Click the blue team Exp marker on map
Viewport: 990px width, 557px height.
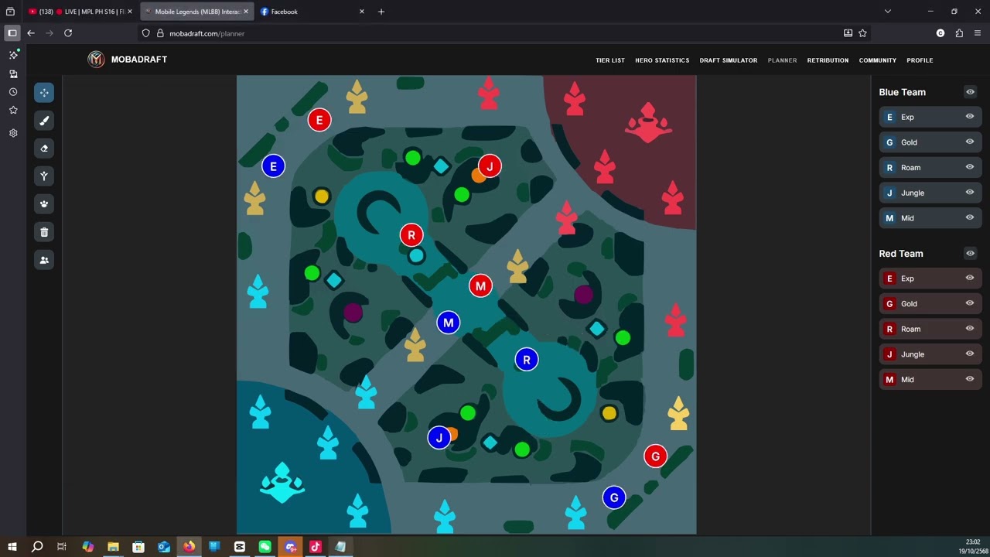coord(273,166)
